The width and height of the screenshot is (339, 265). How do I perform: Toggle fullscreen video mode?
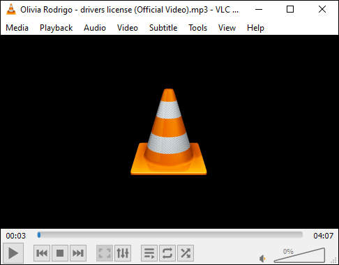pos(105,253)
